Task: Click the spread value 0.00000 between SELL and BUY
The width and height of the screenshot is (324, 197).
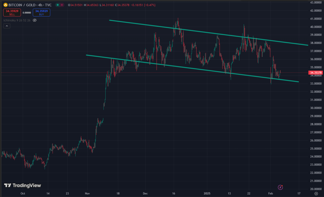Action: (26, 12)
